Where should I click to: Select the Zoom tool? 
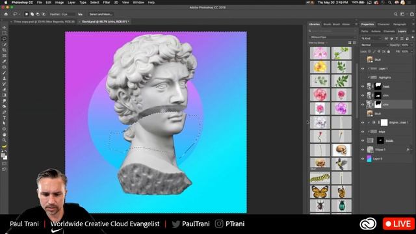coord(5,140)
